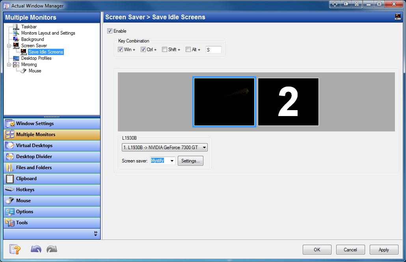The image size is (406, 262).
Task: Uncheck the Win + modifier checkbox
Action: [120, 49]
